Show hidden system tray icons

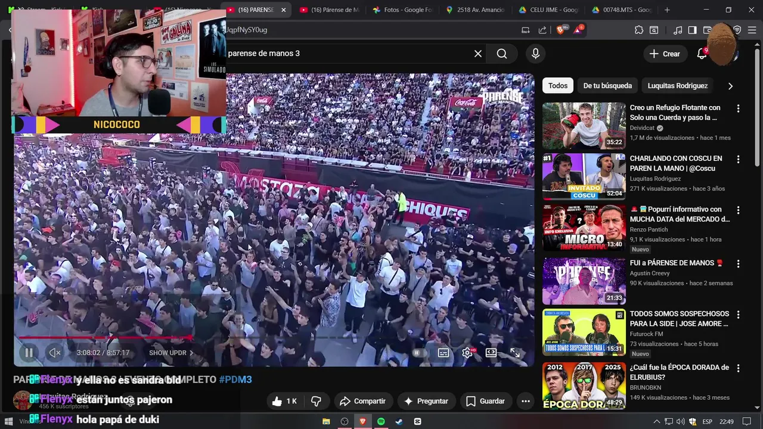click(x=657, y=421)
